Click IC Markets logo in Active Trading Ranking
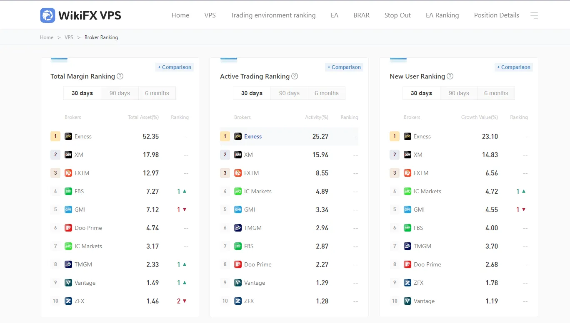This screenshot has width=570, height=323. tap(238, 191)
